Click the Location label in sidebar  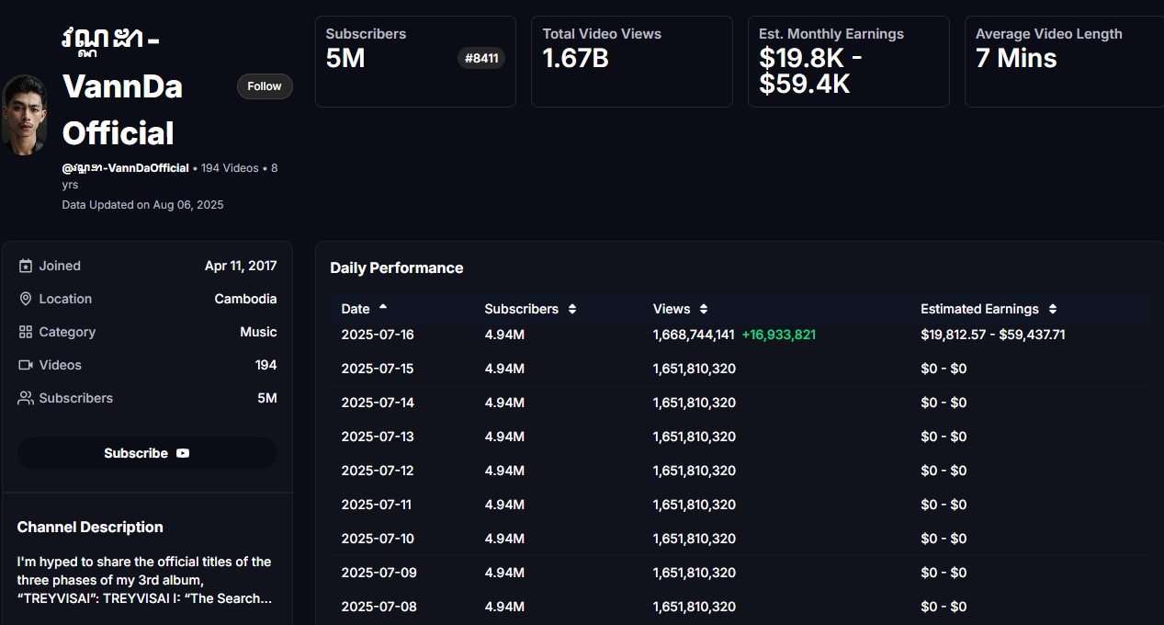(65, 299)
